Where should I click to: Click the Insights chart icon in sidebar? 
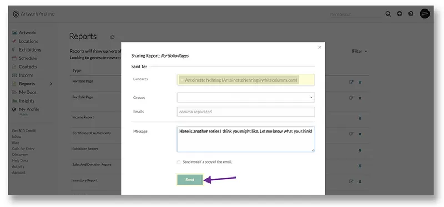14,101
